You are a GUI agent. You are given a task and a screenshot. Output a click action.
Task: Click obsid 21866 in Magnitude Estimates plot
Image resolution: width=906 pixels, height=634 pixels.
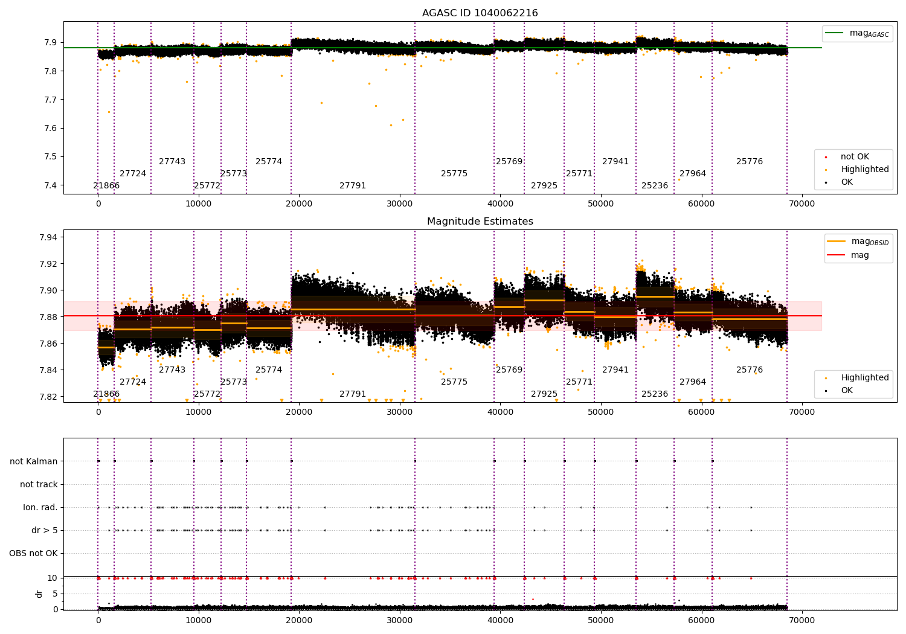[106, 394]
